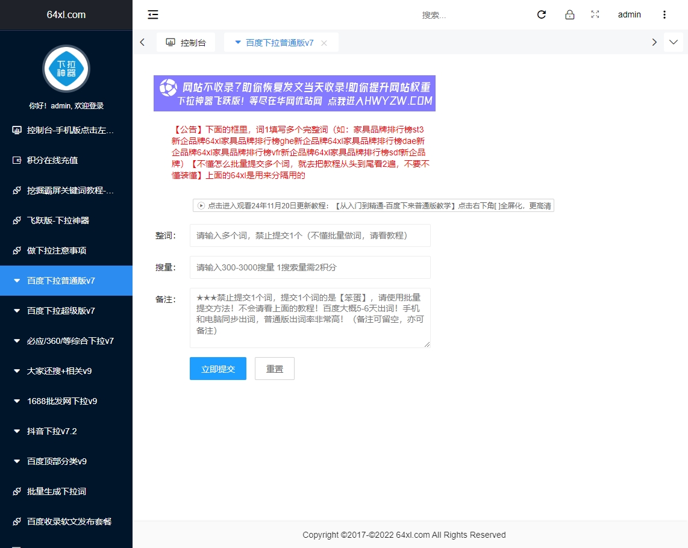This screenshot has width=688, height=548.
Task: Click the 搜量 input field
Action: point(310,267)
